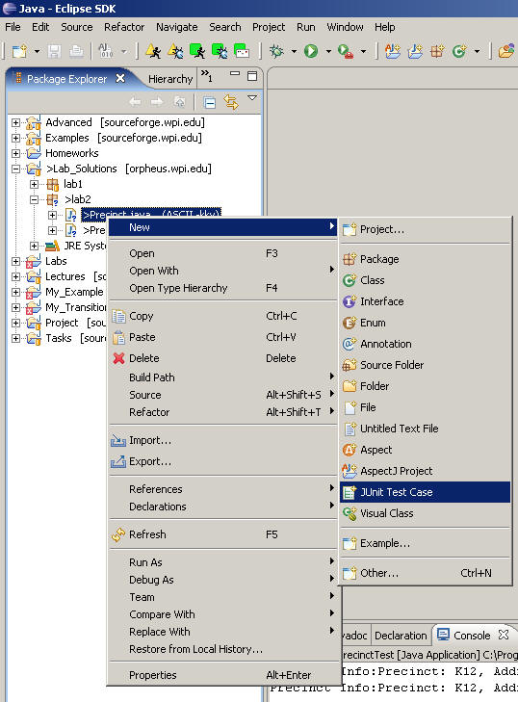Open the Navigate menu in menu bar
The height and width of the screenshot is (702, 518).
tap(177, 27)
